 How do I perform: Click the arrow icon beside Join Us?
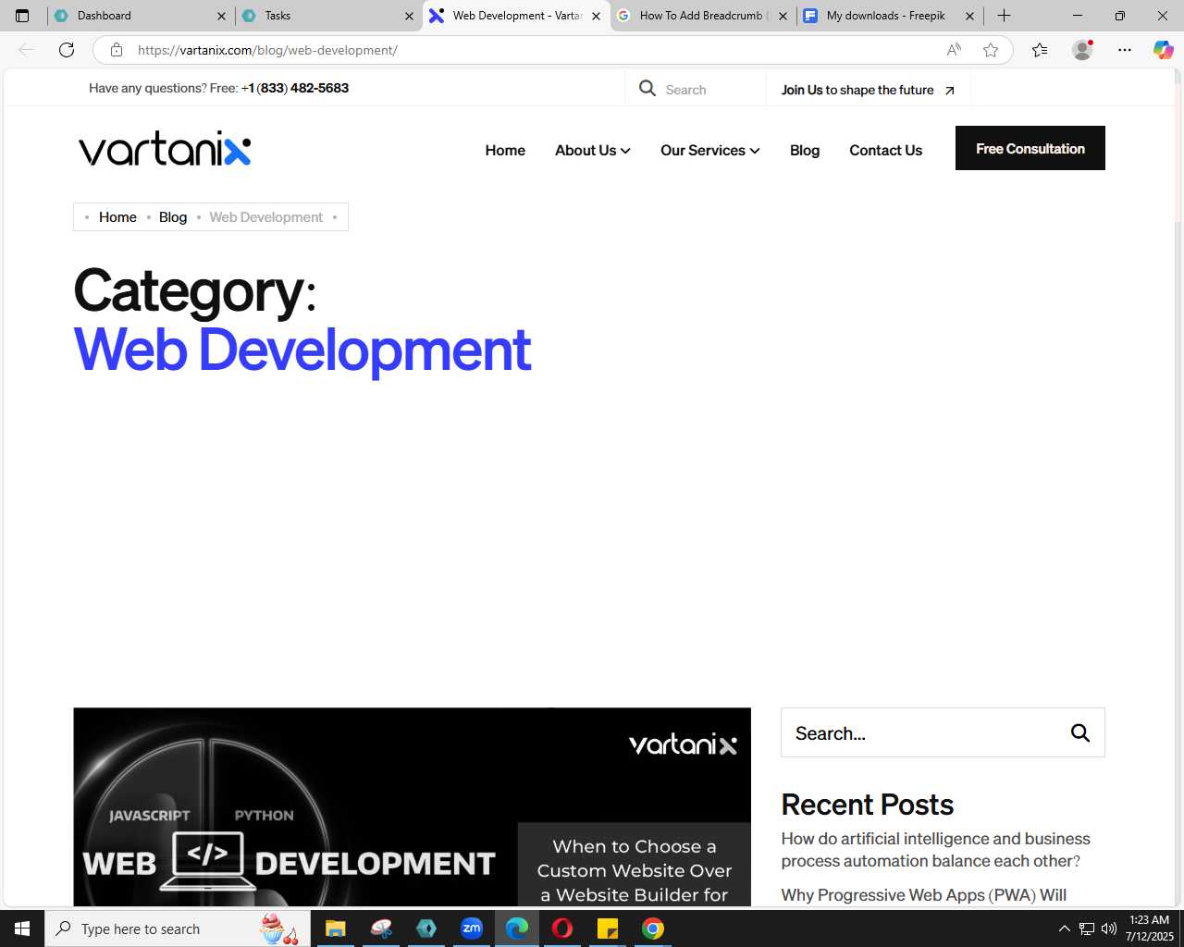949,91
